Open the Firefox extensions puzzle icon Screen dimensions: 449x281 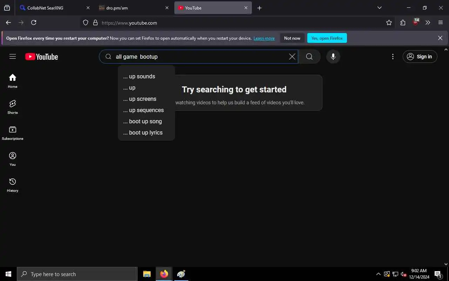coord(403,22)
